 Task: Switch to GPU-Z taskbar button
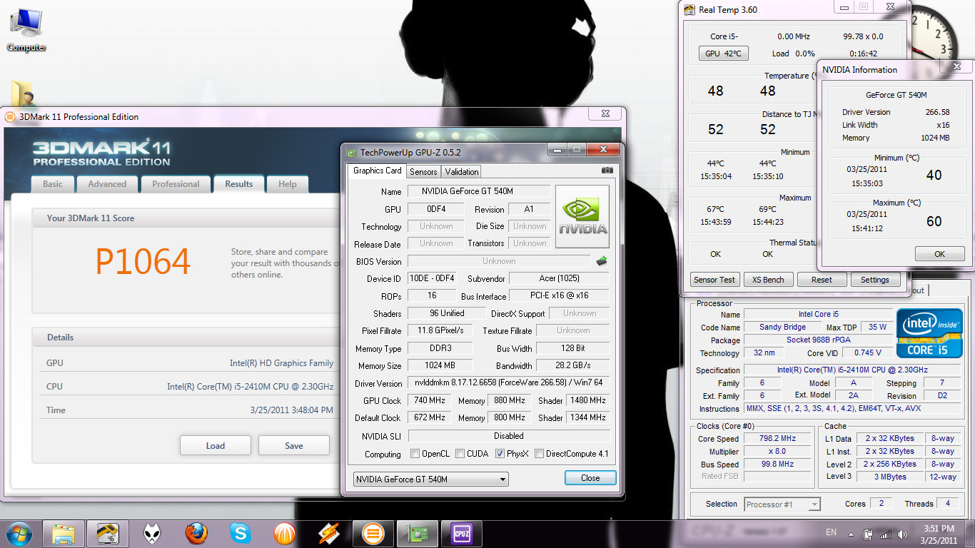tap(418, 534)
